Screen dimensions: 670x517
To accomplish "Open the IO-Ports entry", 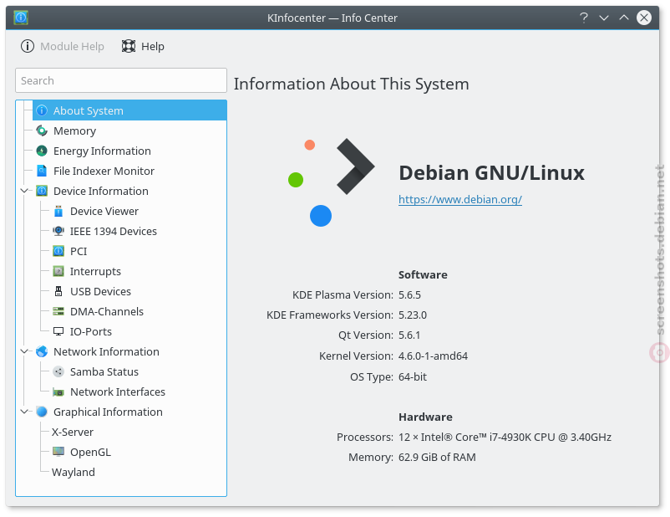I will click(x=91, y=331).
